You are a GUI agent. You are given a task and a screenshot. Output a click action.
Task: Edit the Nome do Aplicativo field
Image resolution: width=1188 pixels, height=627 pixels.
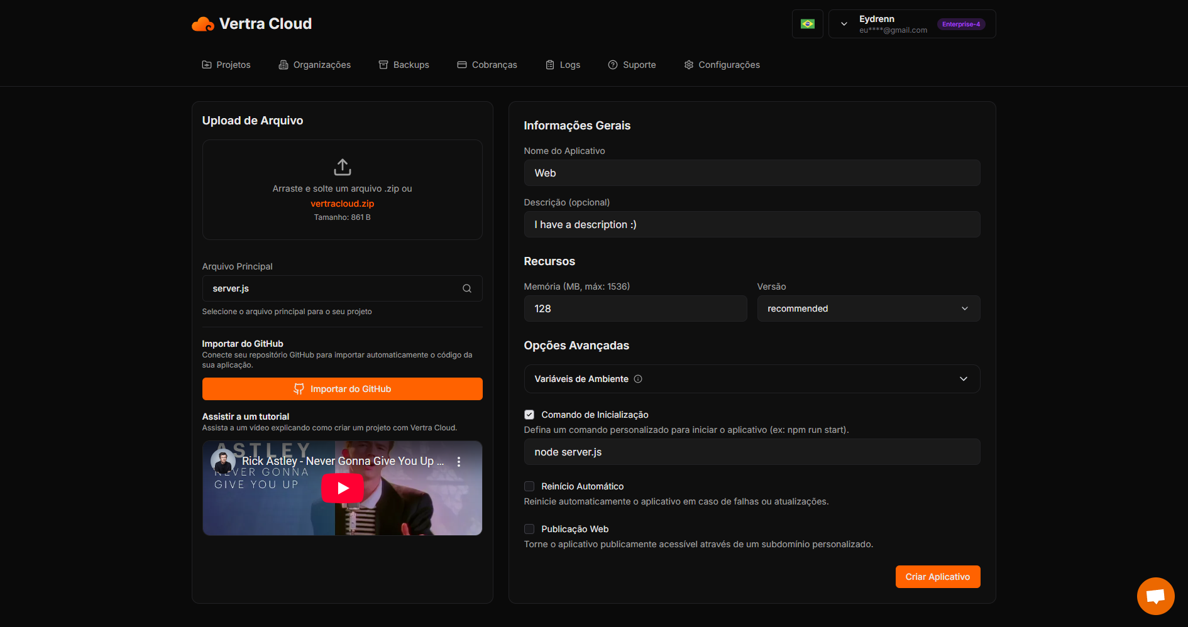[x=752, y=173]
